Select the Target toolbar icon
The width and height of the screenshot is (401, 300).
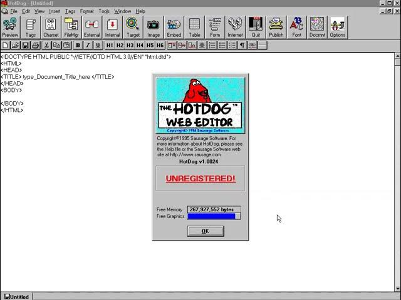133,27
